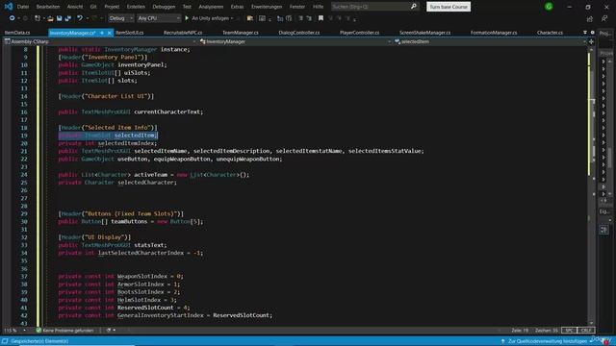
Task: Click the notifications bell icon in status bar
Action: (x=606, y=341)
